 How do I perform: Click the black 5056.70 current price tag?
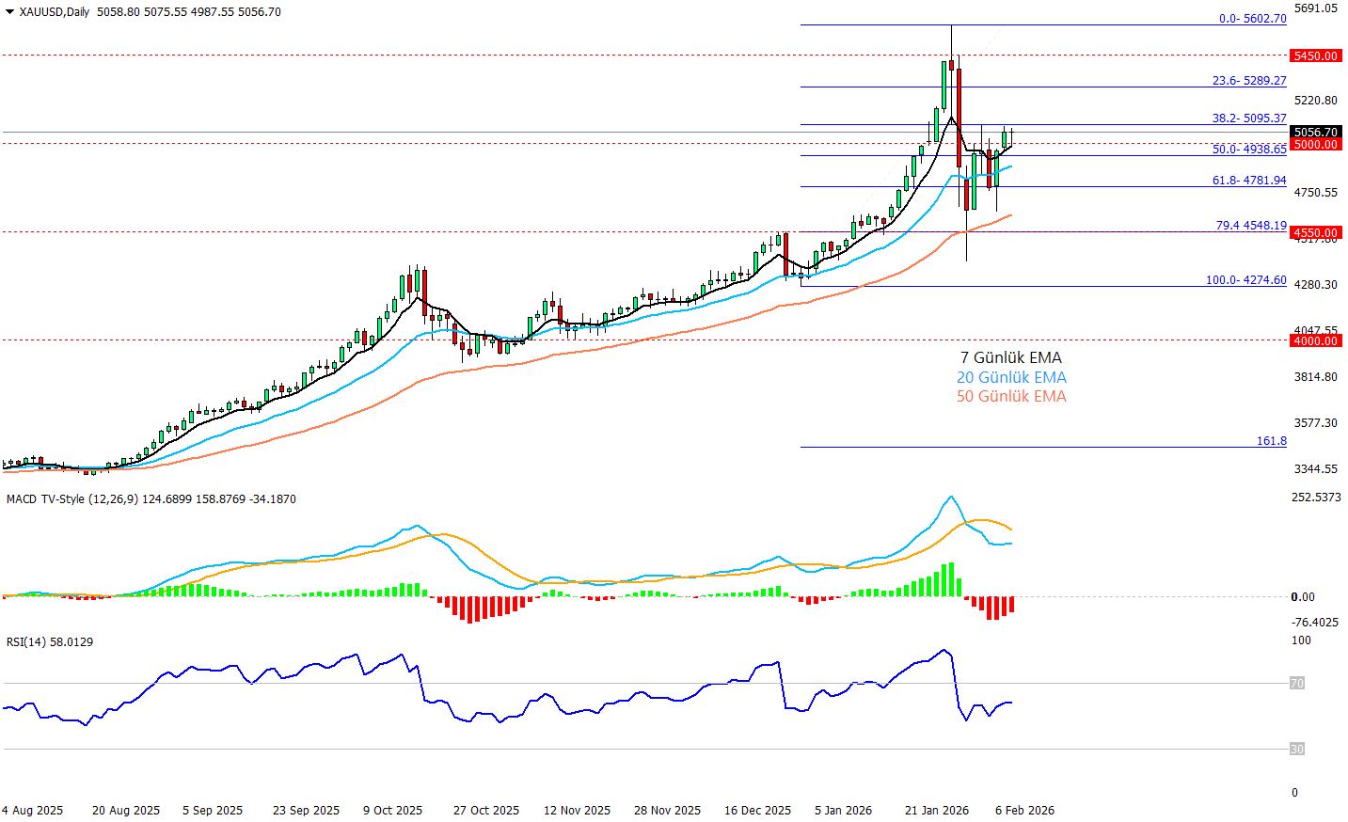point(1315,133)
